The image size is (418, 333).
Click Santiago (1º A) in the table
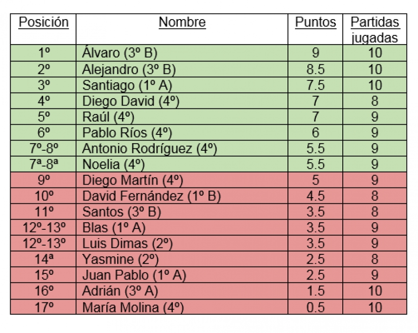[127, 85]
